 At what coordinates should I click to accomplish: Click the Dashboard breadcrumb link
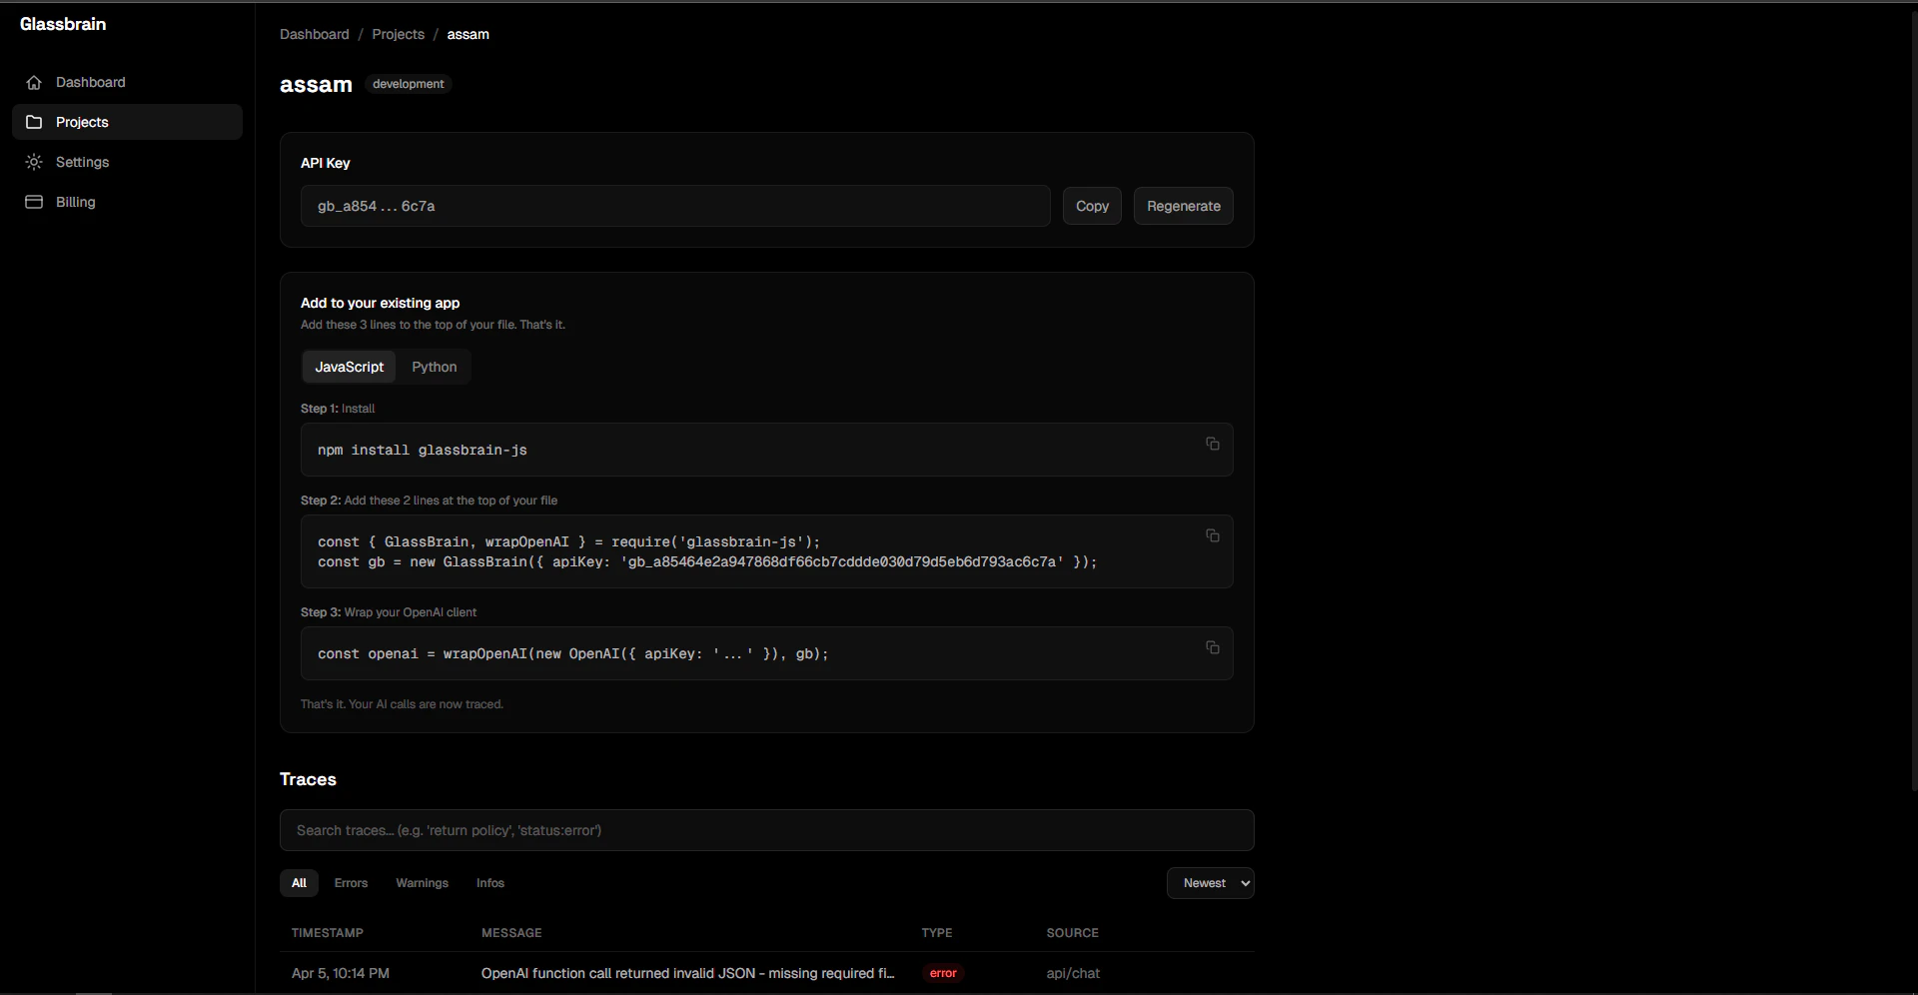314,34
